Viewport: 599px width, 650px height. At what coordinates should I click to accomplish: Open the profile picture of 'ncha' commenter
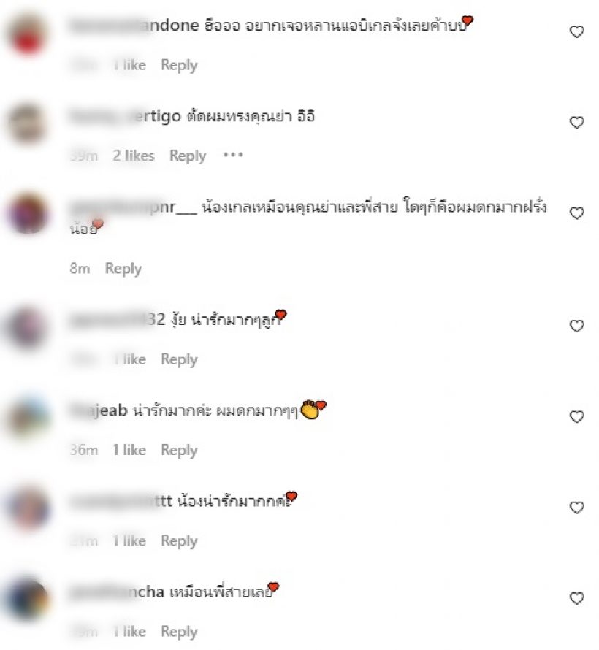click(27, 600)
